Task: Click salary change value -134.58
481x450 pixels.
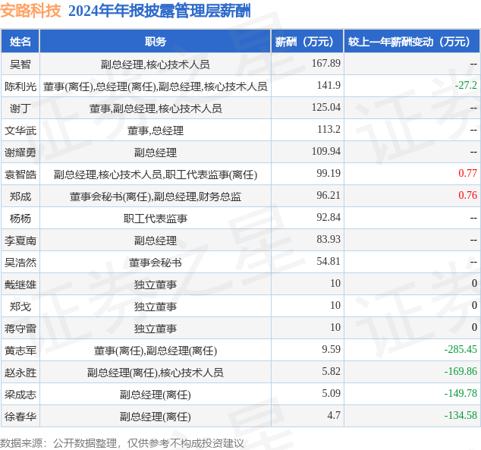Action: click(461, 416)
